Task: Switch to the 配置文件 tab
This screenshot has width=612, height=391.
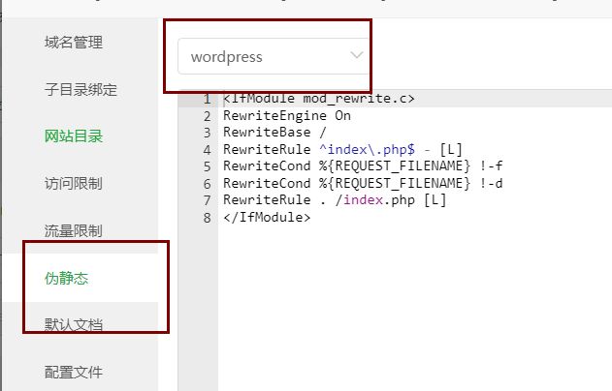Action: coord(73,372)
